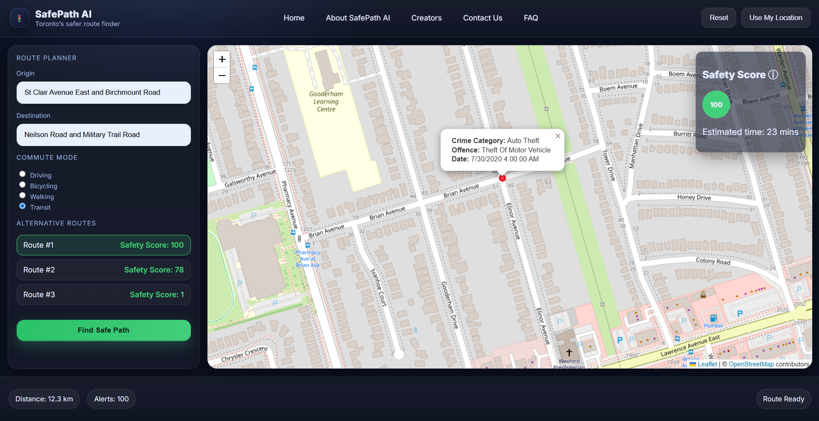This screenshot has height=421, width=819.
Task: Open the OpenStreetMap attribution link
Action: (x=751, y=364)
